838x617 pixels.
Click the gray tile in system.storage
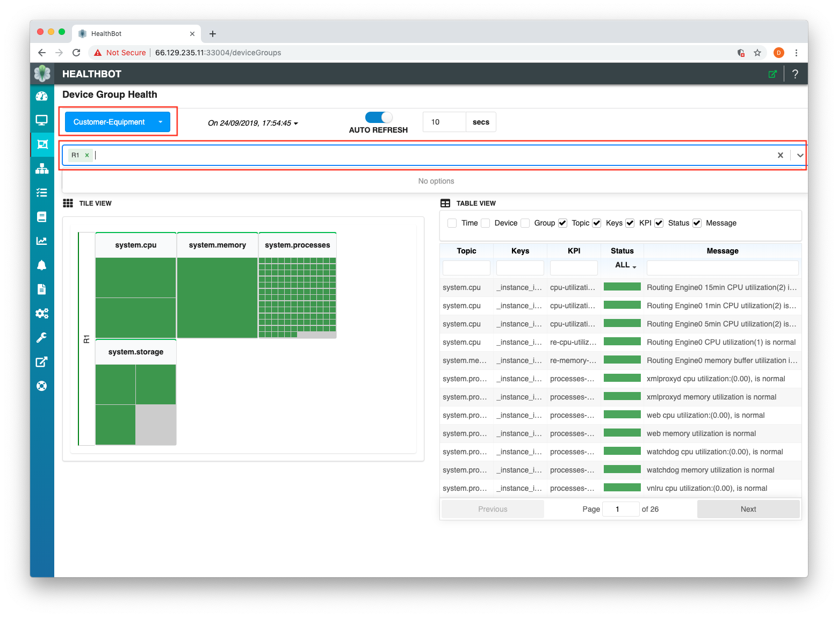156,425
